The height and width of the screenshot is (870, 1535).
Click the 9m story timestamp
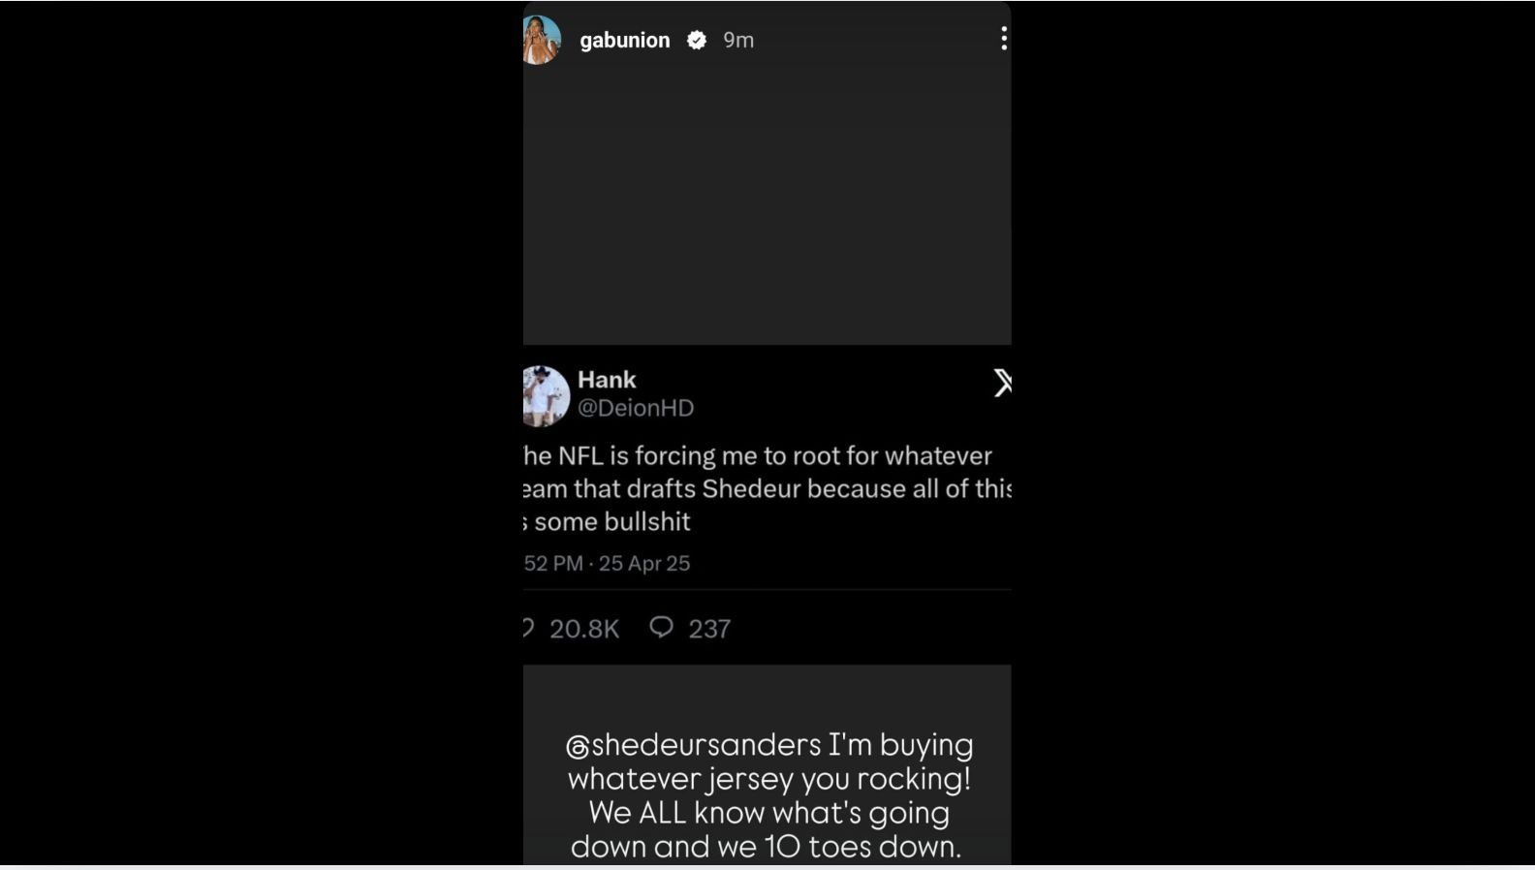(738, 40)
